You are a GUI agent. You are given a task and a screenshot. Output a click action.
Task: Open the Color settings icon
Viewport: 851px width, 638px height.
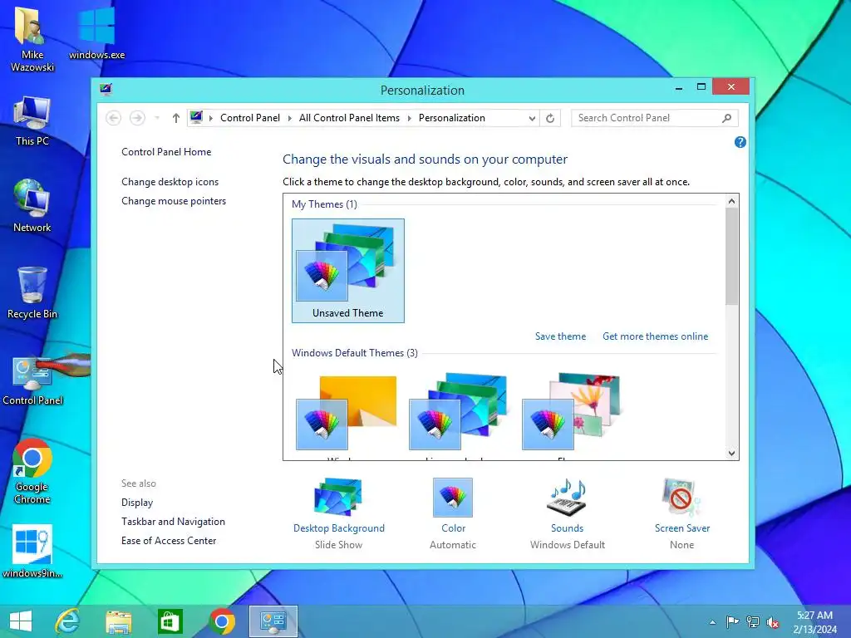[453, 498]
